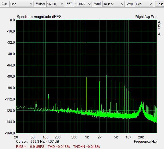Click the Reset button

coord(160,4)
